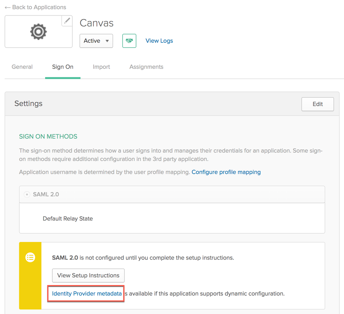Click the gear application logo
The width and height of the screenshot is (344, 314).
tap(38, 32)
